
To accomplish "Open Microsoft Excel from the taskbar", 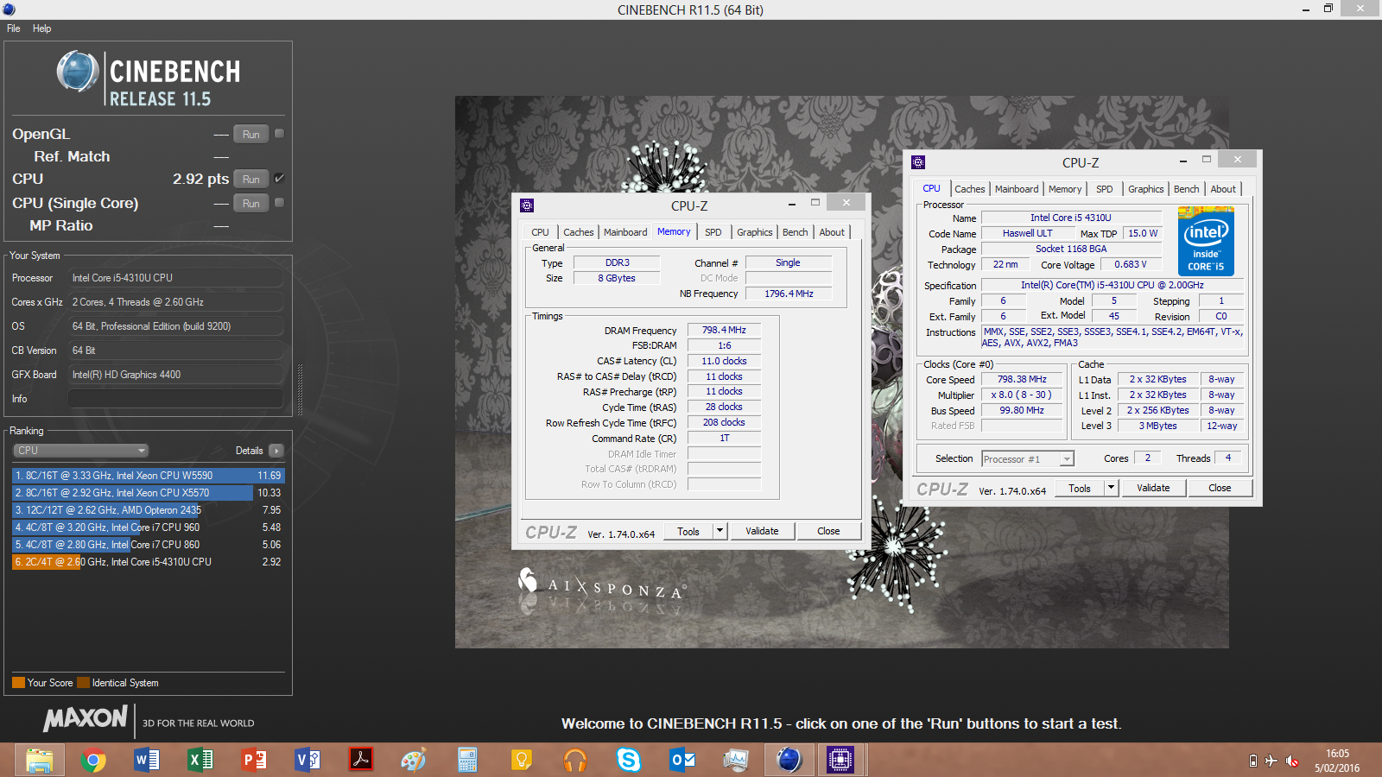I will [200, 761].
